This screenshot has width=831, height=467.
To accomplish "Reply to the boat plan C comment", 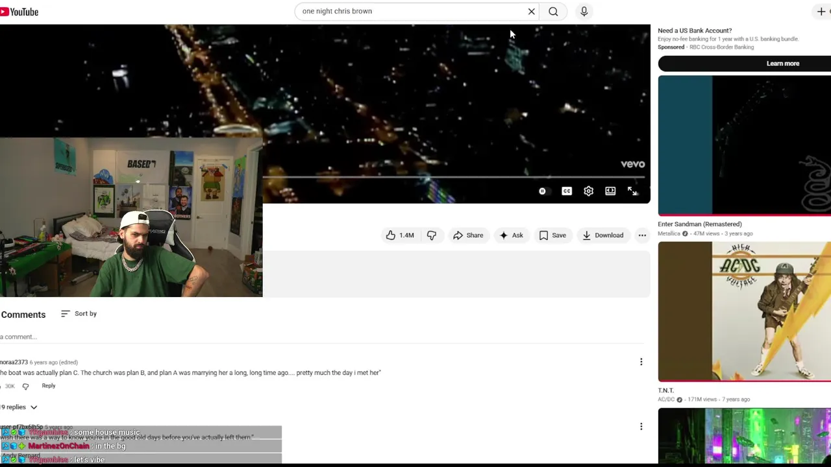I will pos(49,386).
